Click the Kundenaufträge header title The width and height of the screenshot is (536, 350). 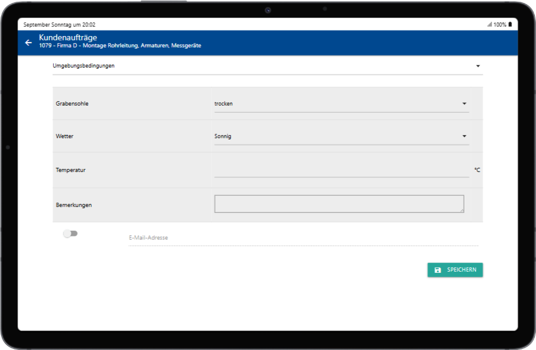coord(68,38)
